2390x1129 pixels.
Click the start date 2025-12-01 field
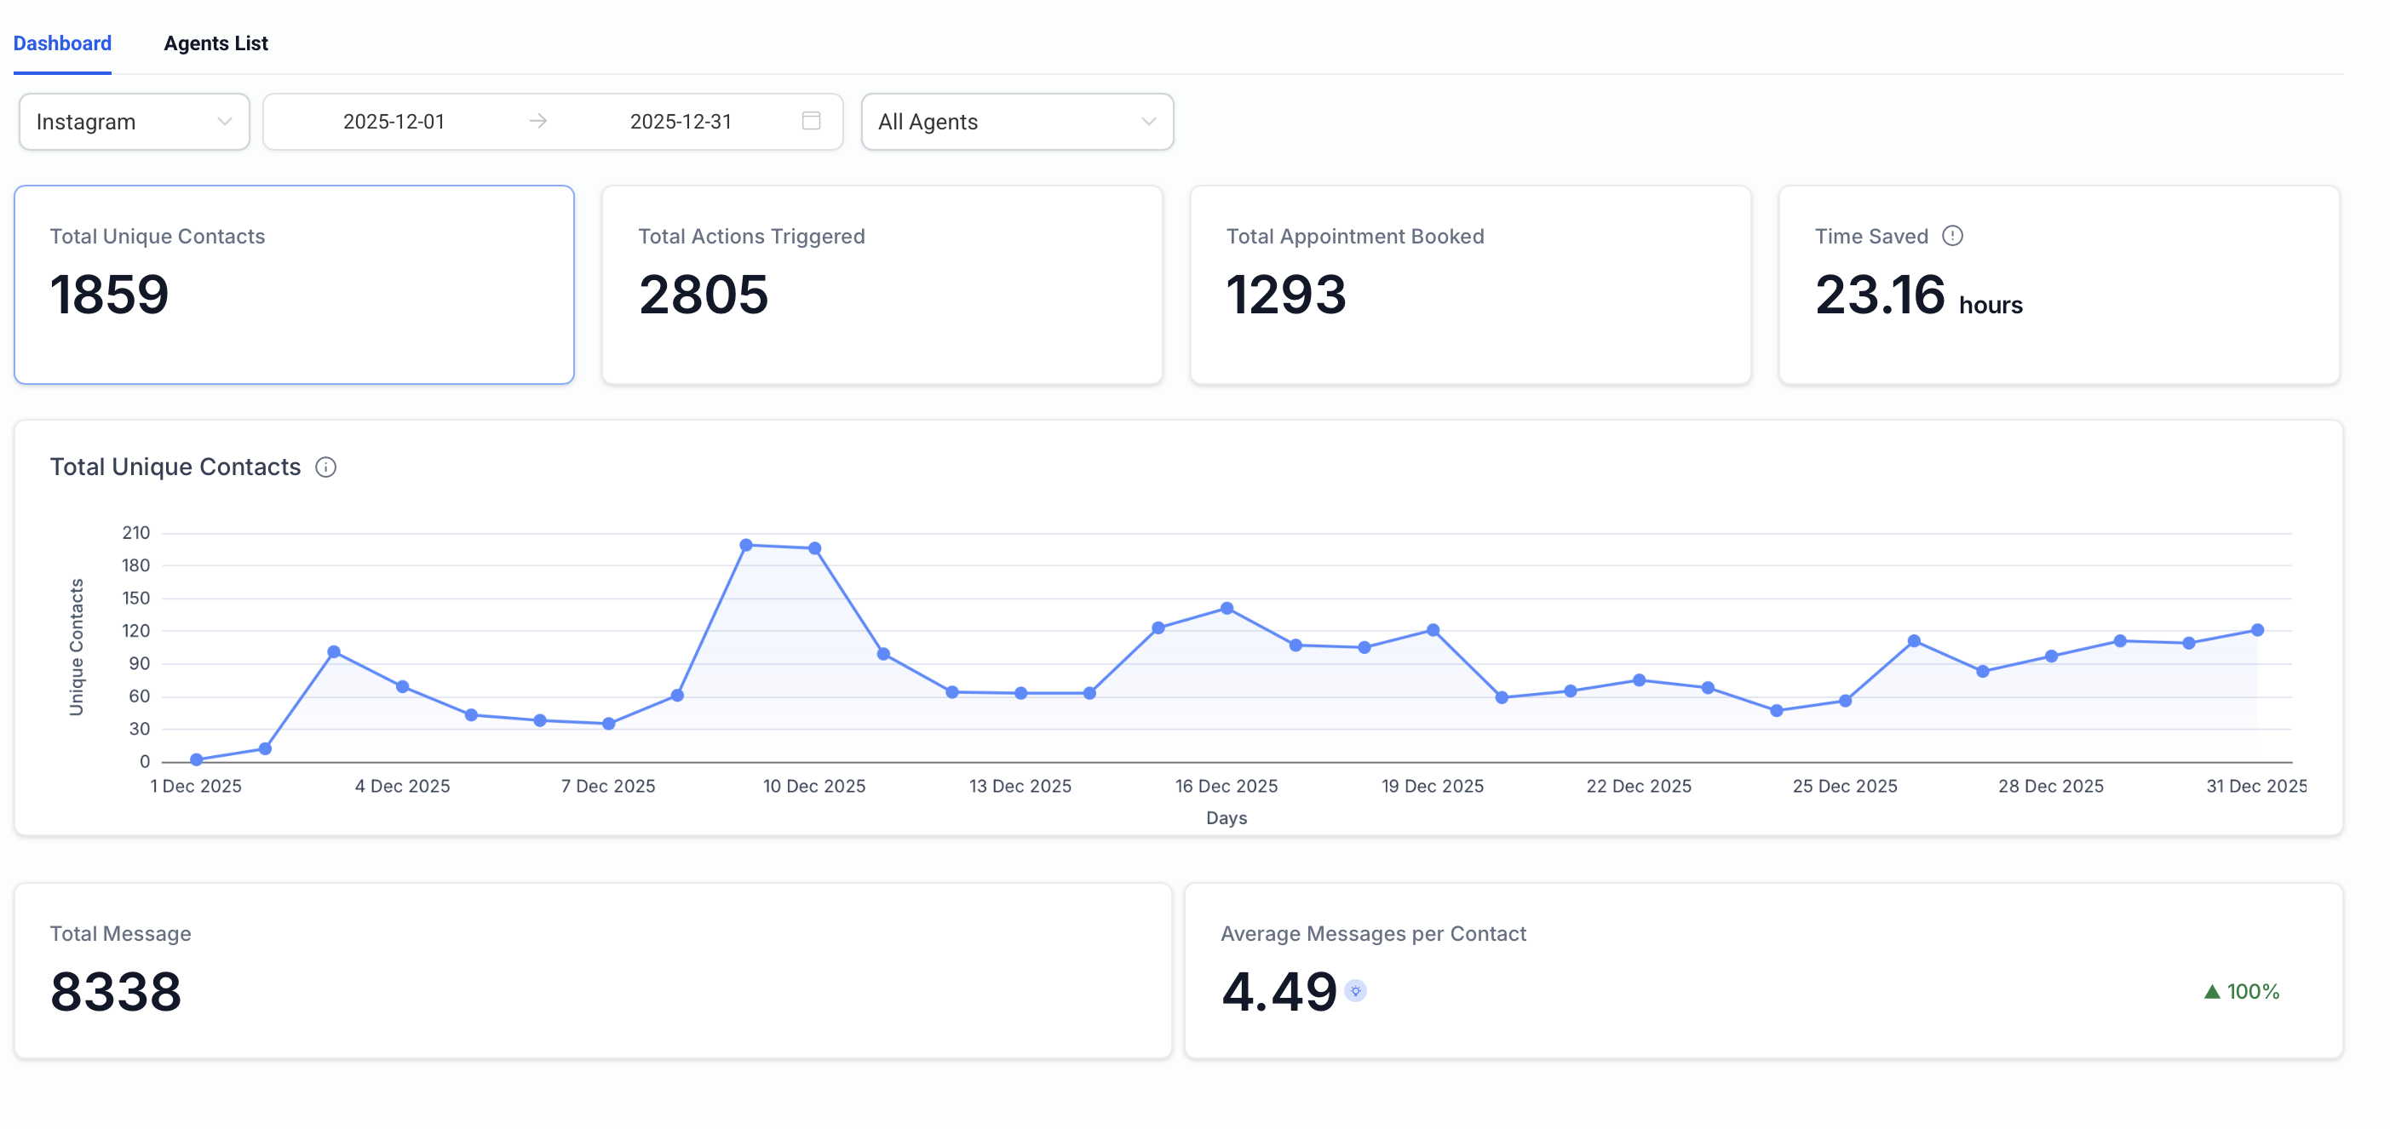[x=394, y=122]
